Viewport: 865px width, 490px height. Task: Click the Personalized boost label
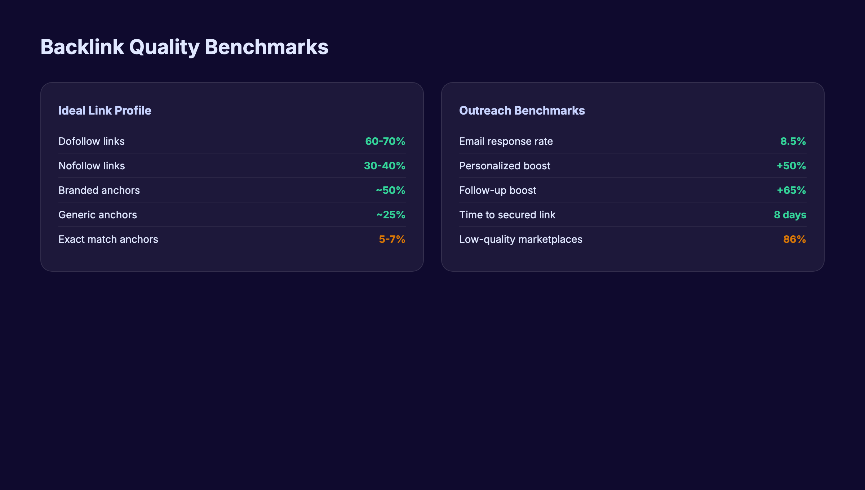[505, 166]
